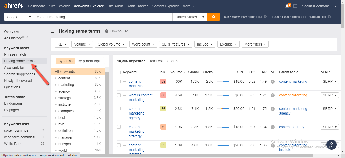Add 'content marketing agency' with plus icon
The width and height of the screenshot is (345, 158).
[x=125, y=109]
